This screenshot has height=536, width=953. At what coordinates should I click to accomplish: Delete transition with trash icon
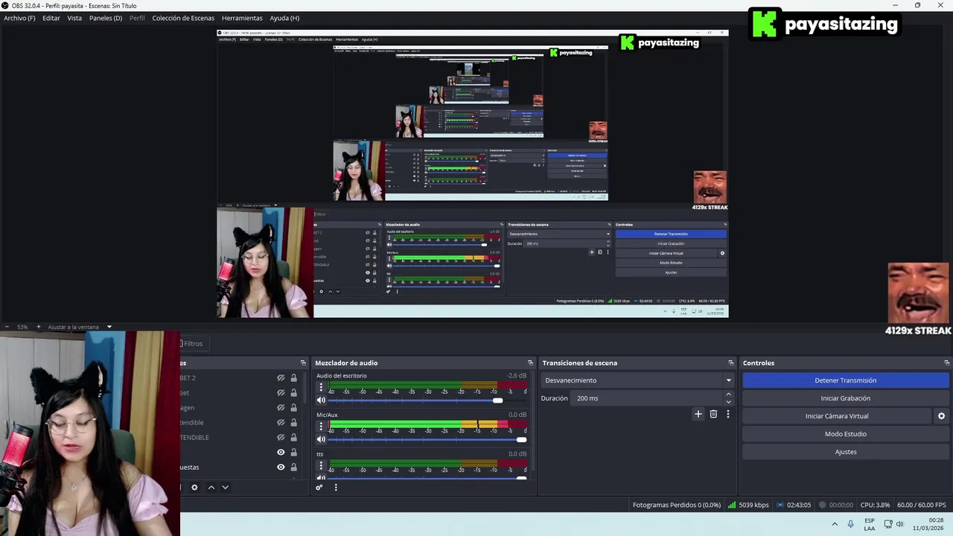coord(713,414)
